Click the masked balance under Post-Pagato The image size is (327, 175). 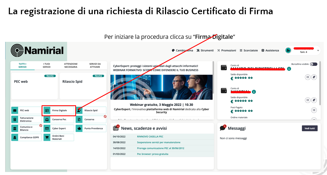point(242,111)
